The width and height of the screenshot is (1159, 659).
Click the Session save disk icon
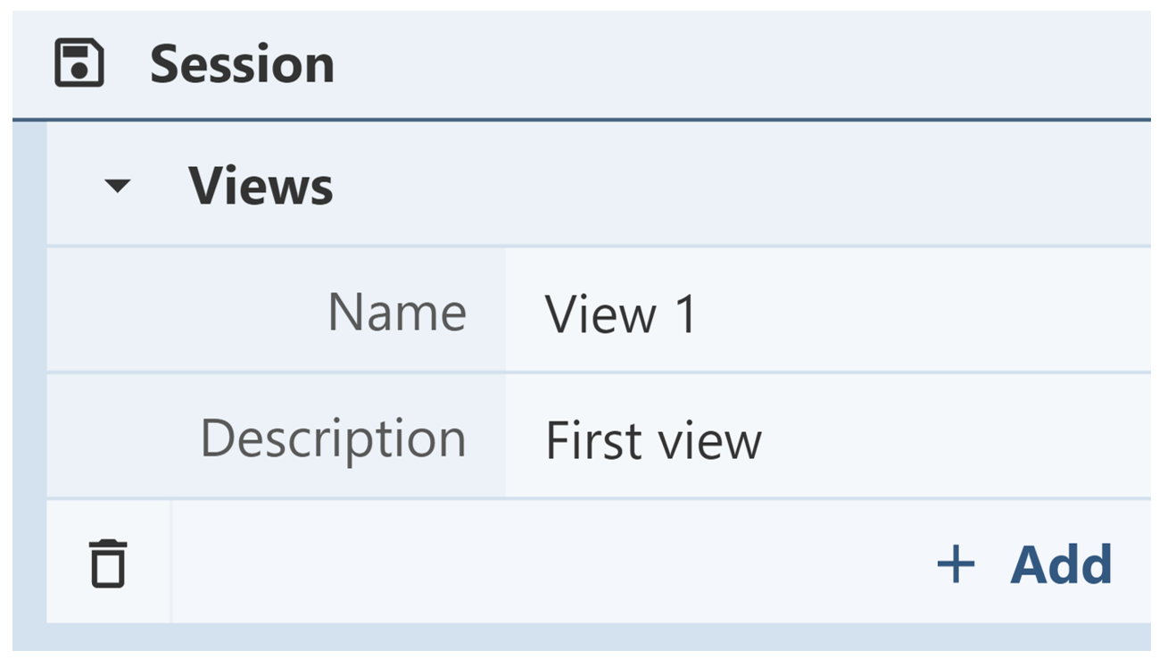[x=79, y=64]
